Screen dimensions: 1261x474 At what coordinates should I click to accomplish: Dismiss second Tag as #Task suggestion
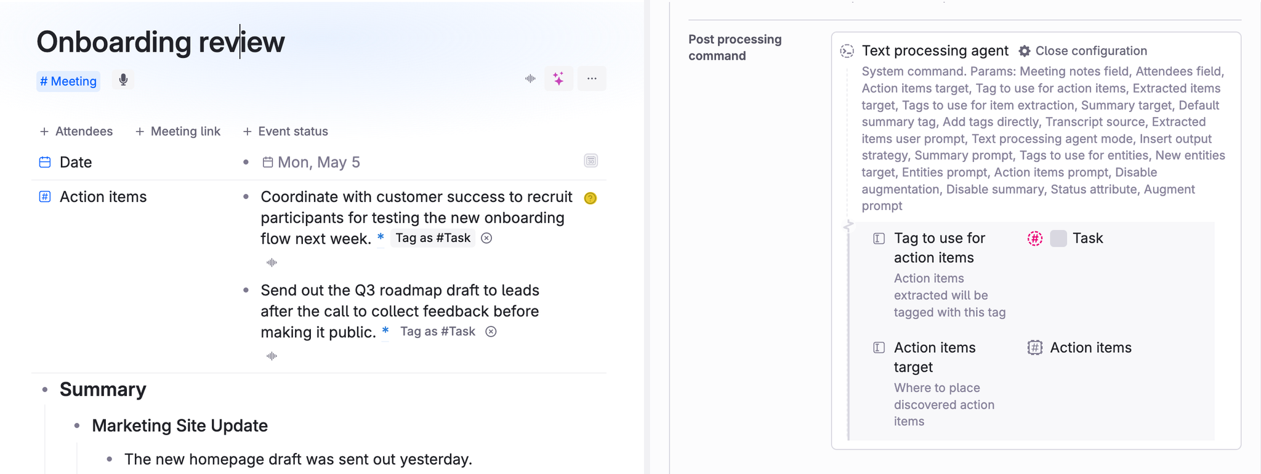tap(491, 332)
